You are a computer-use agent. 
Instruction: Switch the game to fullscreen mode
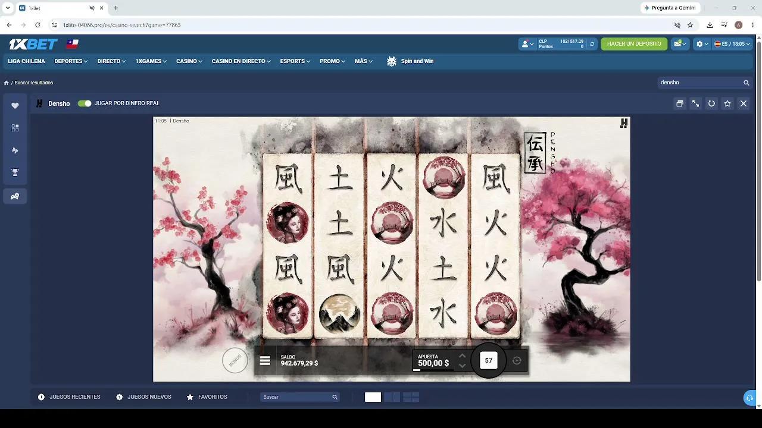695,103
